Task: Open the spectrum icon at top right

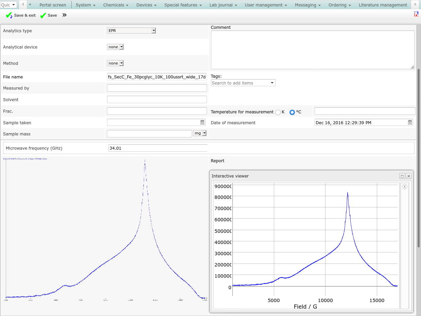Action: click(416, 14)
